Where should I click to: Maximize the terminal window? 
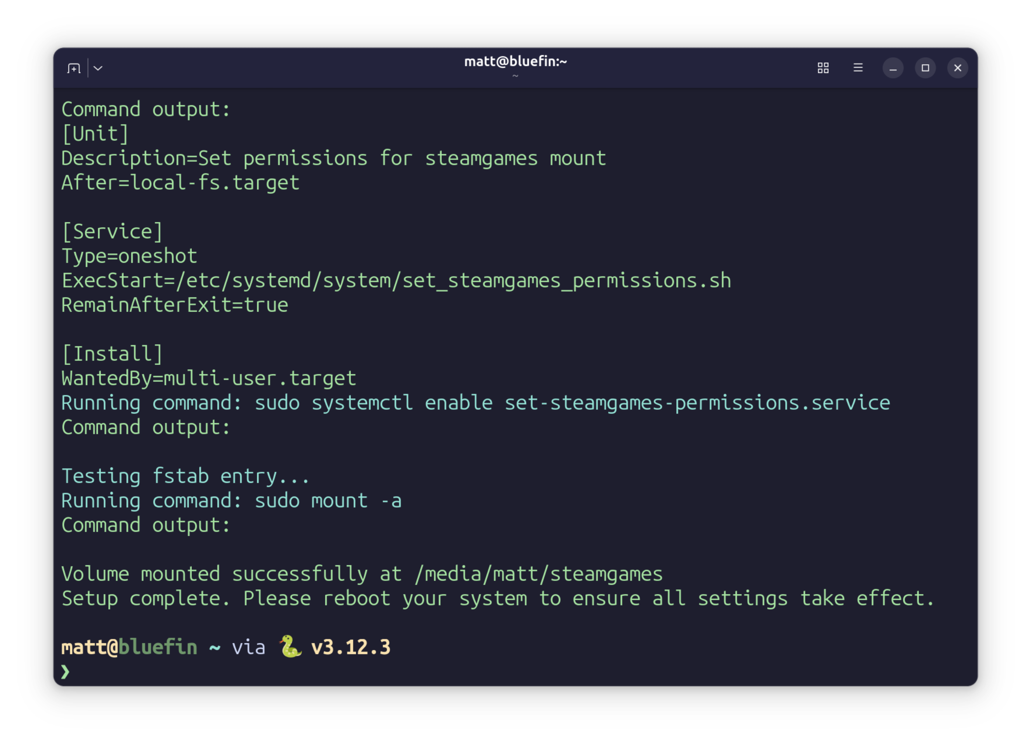click(x=925, y=68)
